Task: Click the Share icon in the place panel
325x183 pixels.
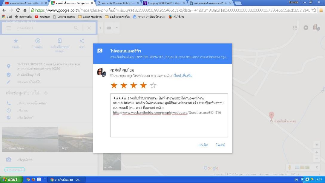Action: coord(82,41)
